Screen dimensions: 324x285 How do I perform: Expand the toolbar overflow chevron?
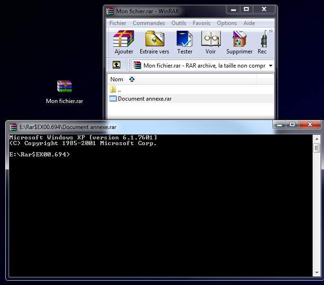[271, 31]
